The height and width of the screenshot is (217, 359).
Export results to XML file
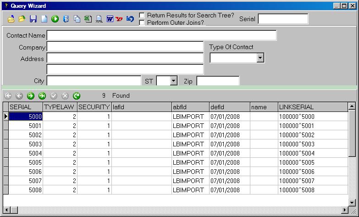pyautogui.click(x=99, y=19)
